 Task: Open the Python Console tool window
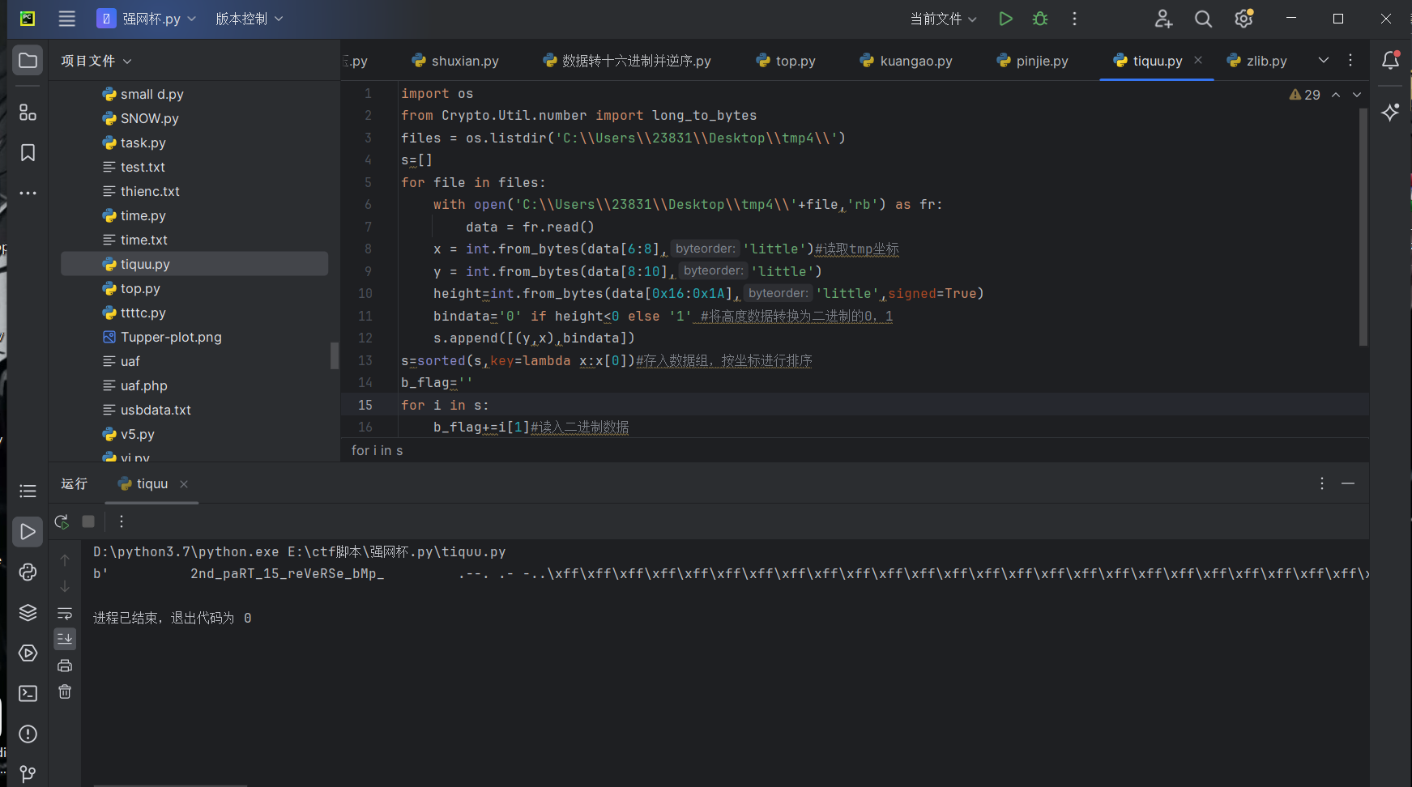click(x=28, y=572)
